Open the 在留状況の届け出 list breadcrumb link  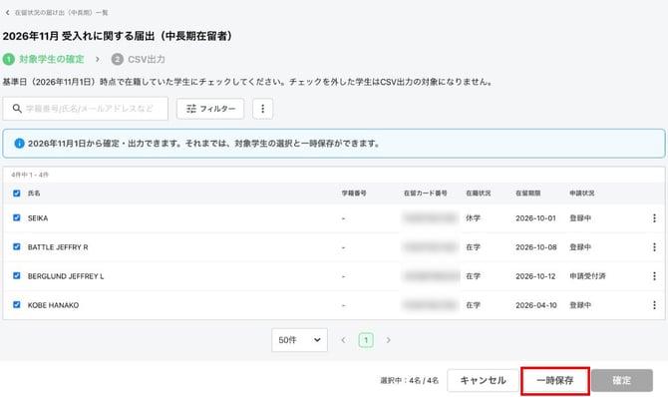[62, 13]
